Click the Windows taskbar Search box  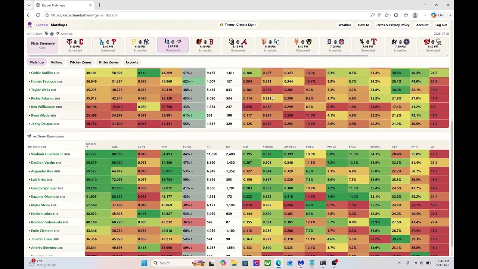179,263
